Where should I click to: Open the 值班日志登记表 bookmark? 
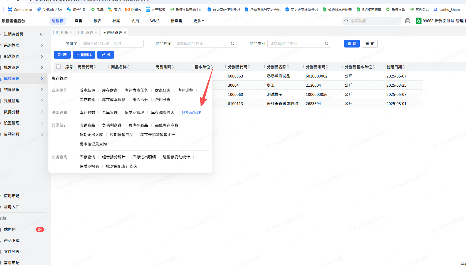pos(337,9)
